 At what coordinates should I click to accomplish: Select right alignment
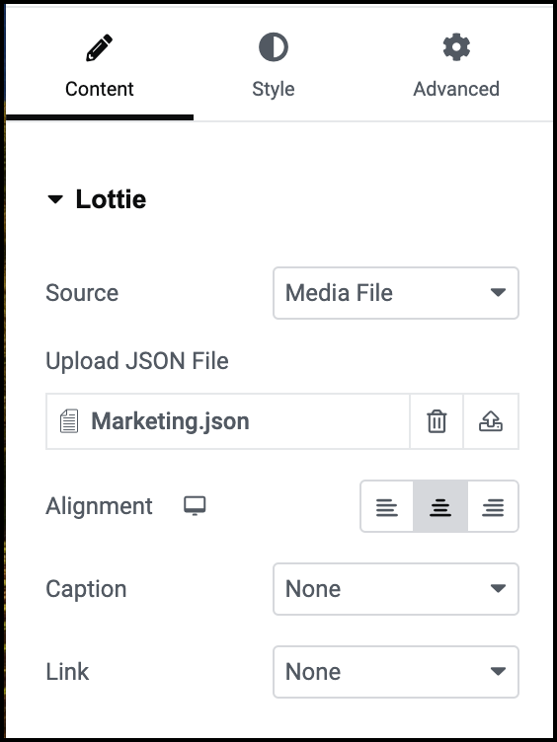[x=493, y=506]
